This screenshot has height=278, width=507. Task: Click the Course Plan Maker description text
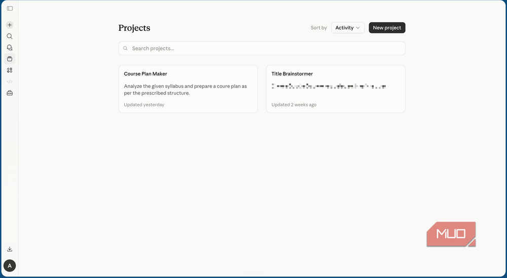pyautogui.click(x=185, y=89)
